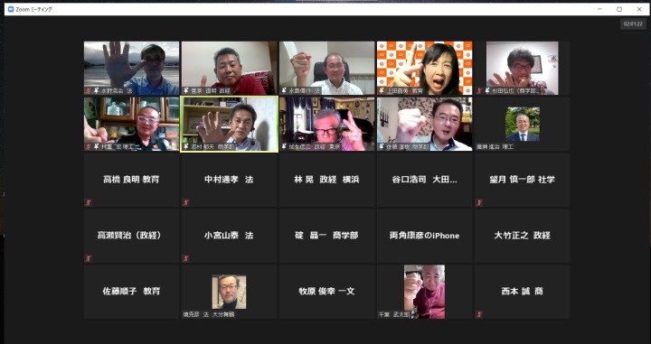The image size is (651, 344).
Task: Click the video tile with orange checkered background
Action: tap(424, 68)
